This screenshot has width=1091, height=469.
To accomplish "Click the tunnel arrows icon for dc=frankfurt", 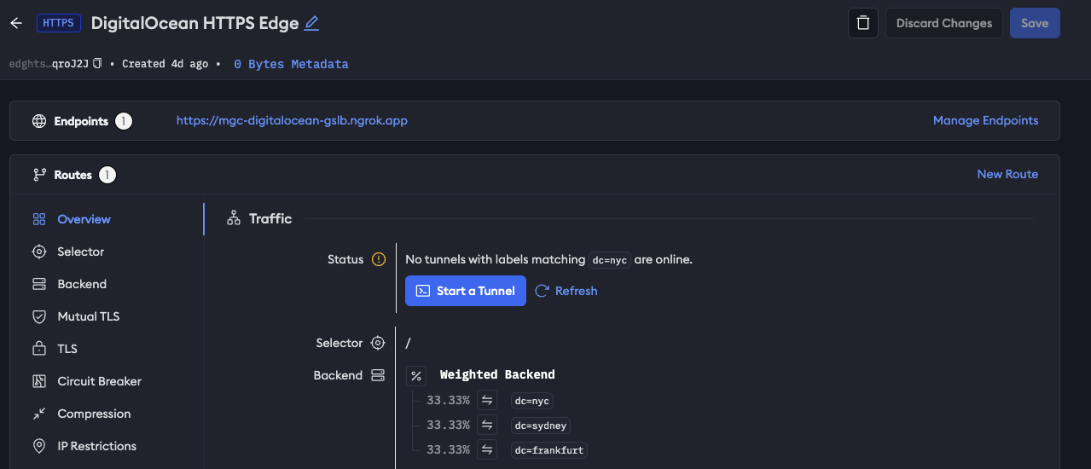I will click(487, 449).
